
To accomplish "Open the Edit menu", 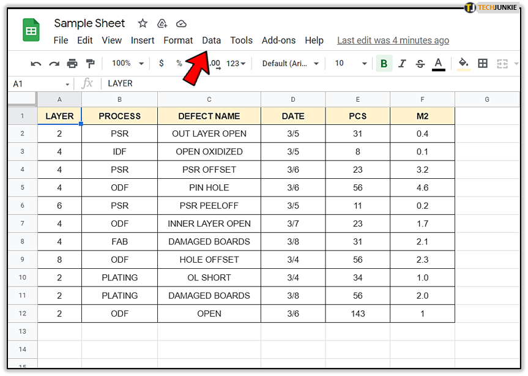I will (x=85, y=40).
